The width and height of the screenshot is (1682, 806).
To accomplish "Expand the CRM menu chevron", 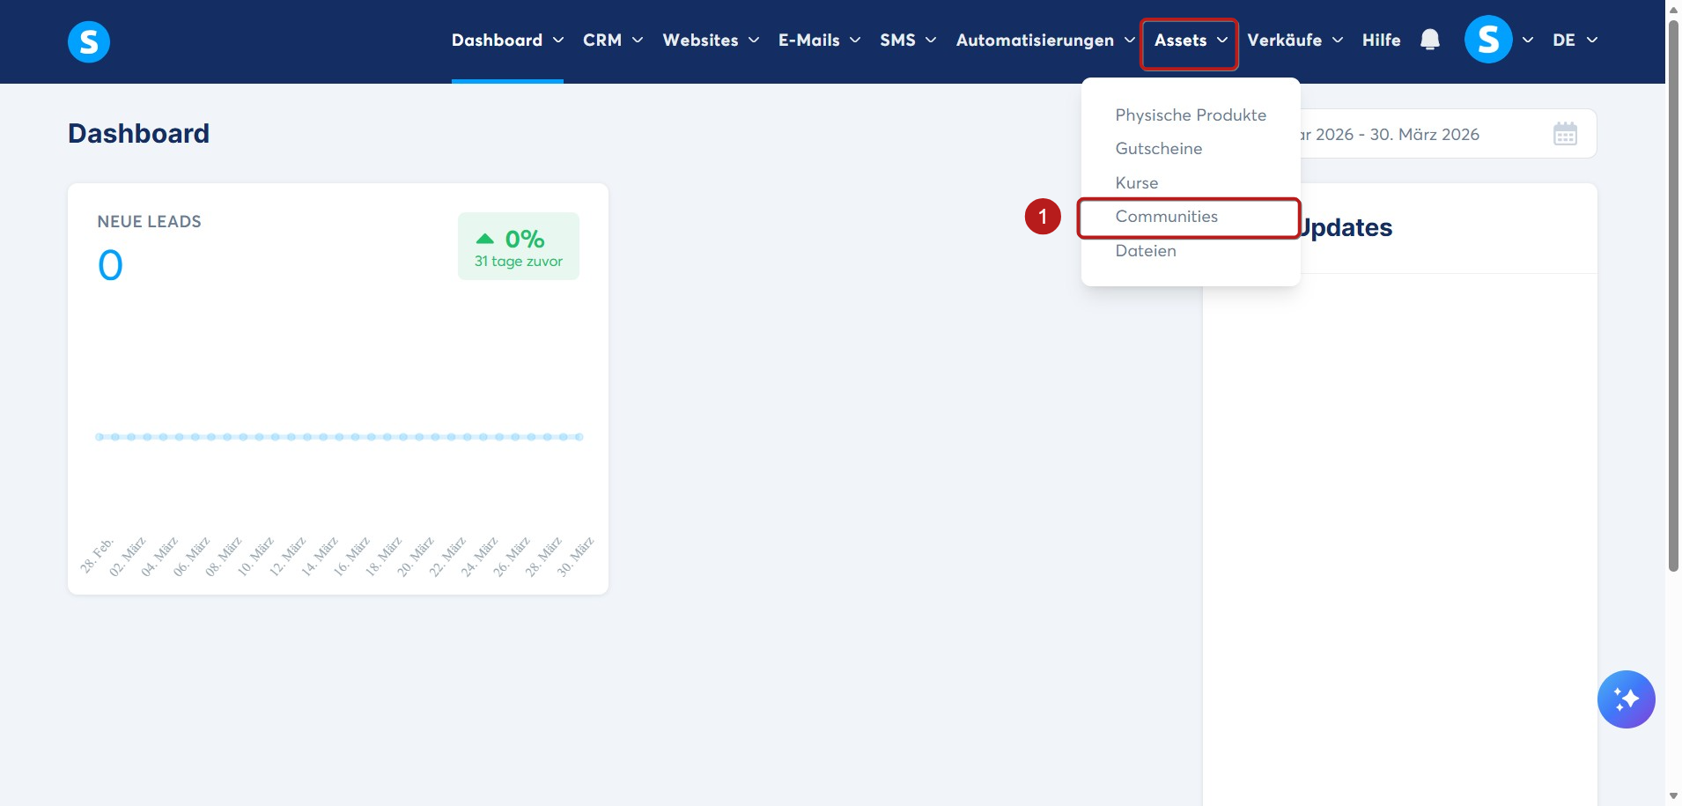I will tap(638, 40).
